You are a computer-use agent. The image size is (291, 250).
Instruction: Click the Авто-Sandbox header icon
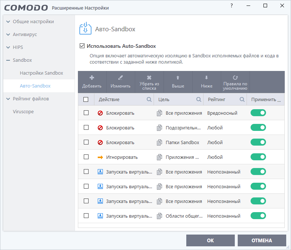click(85, 29)
